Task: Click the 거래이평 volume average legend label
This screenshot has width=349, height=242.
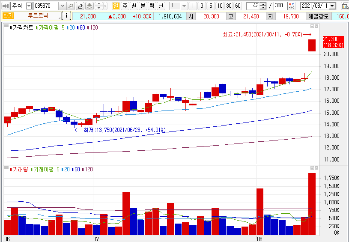Action: (43, 170)
